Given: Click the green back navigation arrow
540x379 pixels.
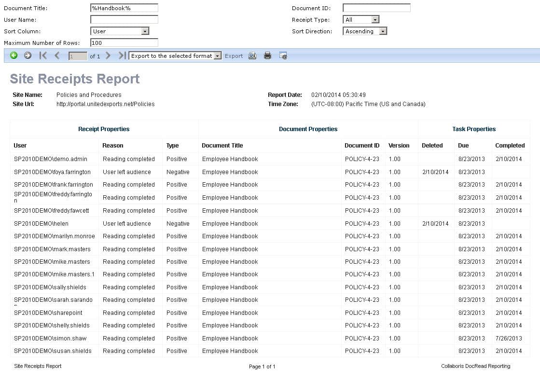Looking at the screenshot, I should (14, 55).
